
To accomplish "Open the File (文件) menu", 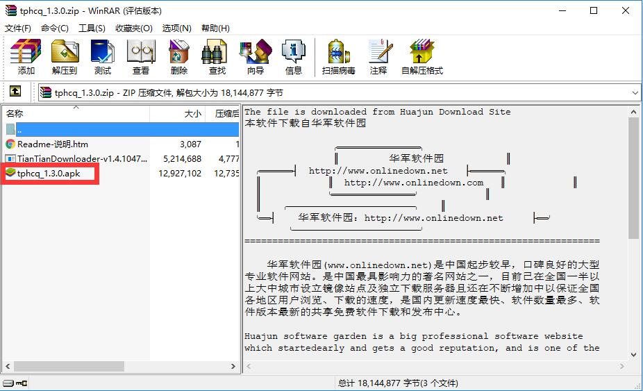I will click(x=17, y=28).
